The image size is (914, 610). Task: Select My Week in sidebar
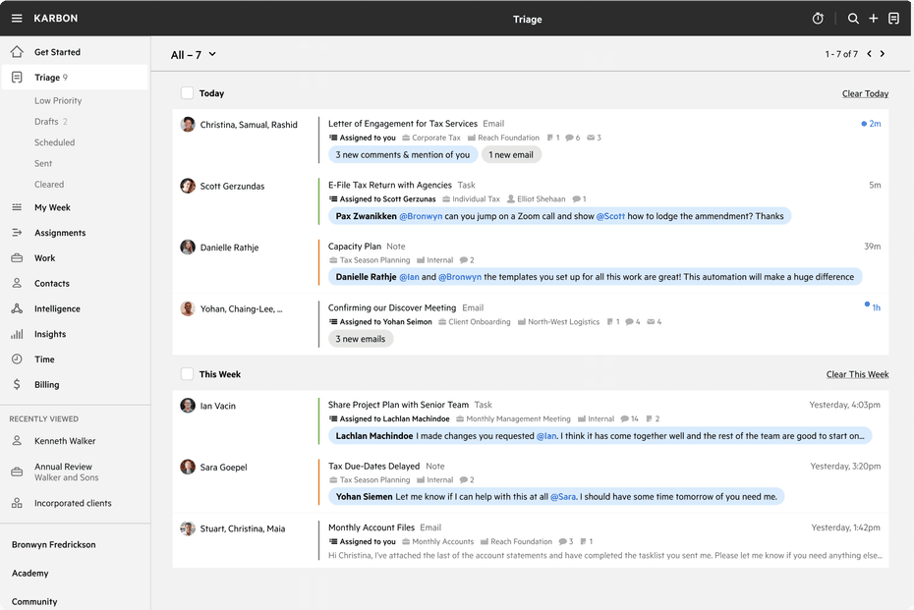coord(52,207)
